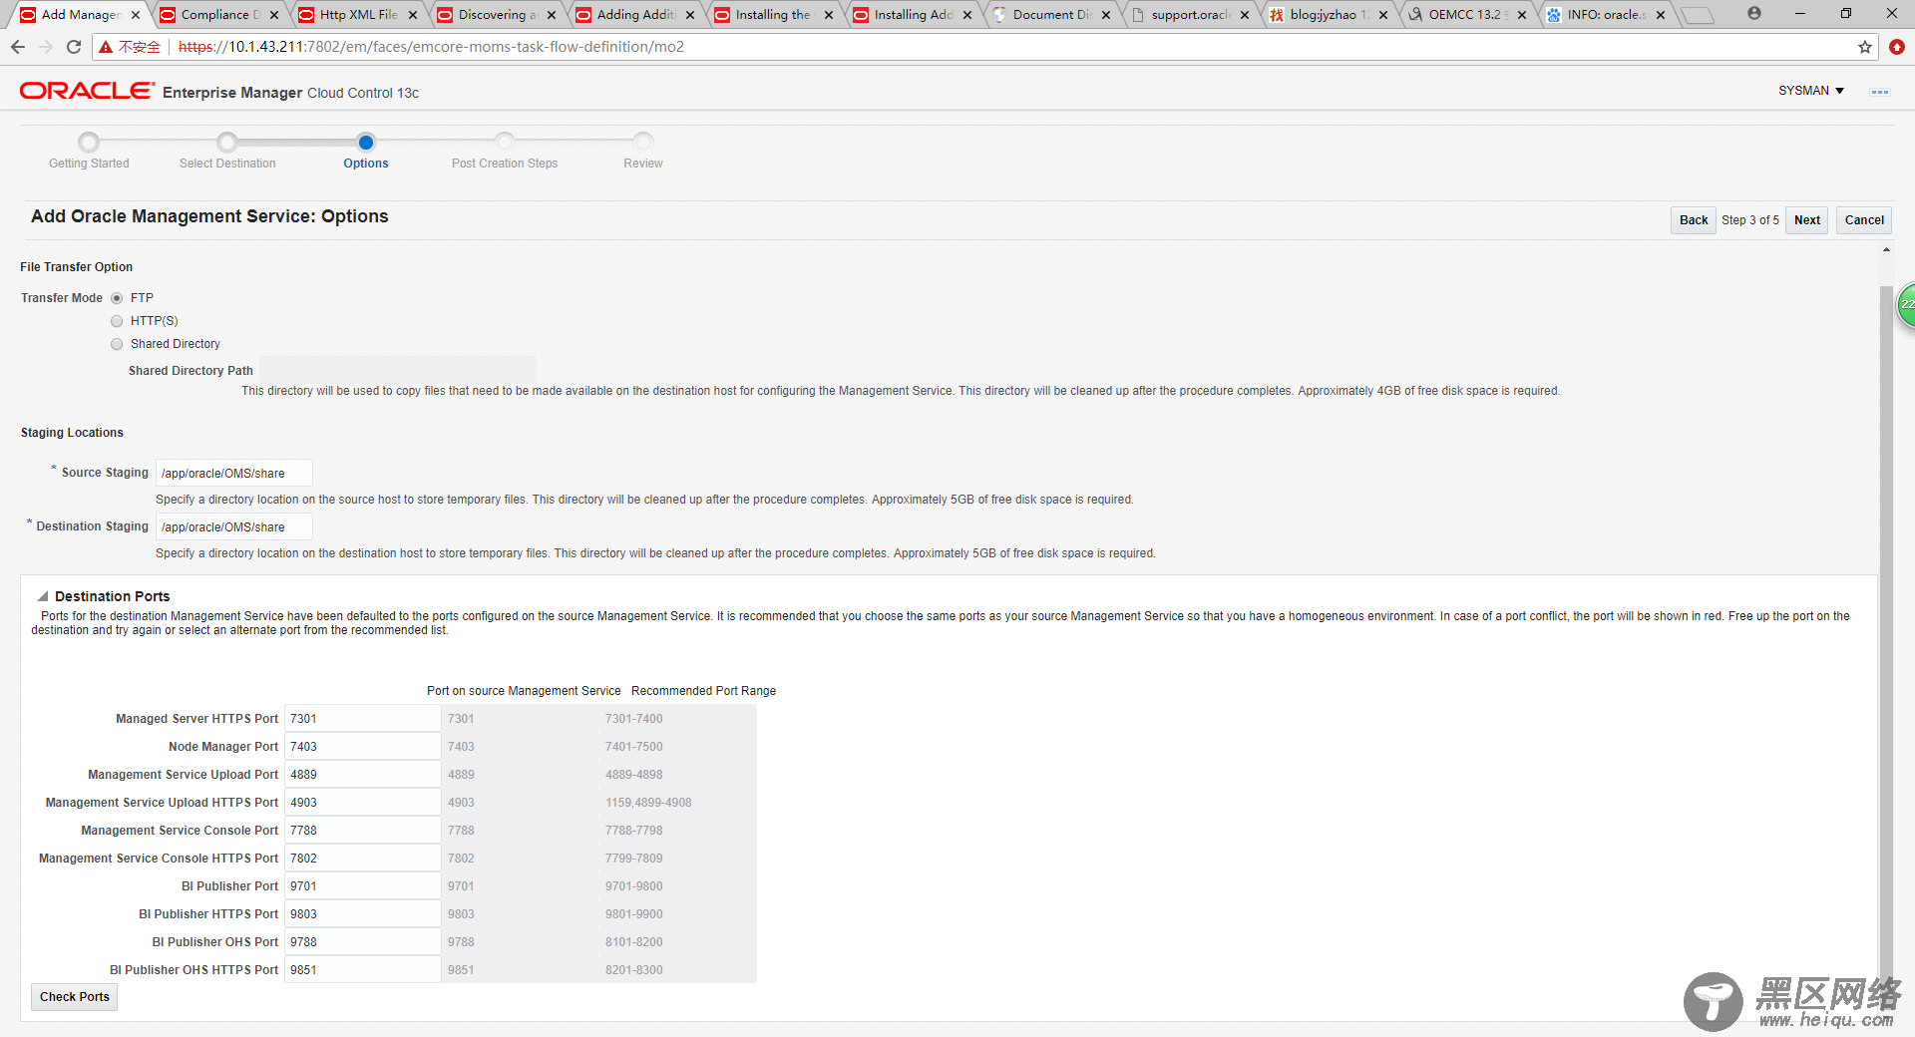The width and height of the screenshot is (1915, 1037).
Task: Reload the current page
Action: coord(74,47)
